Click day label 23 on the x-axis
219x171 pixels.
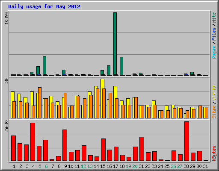pos(154,166)
